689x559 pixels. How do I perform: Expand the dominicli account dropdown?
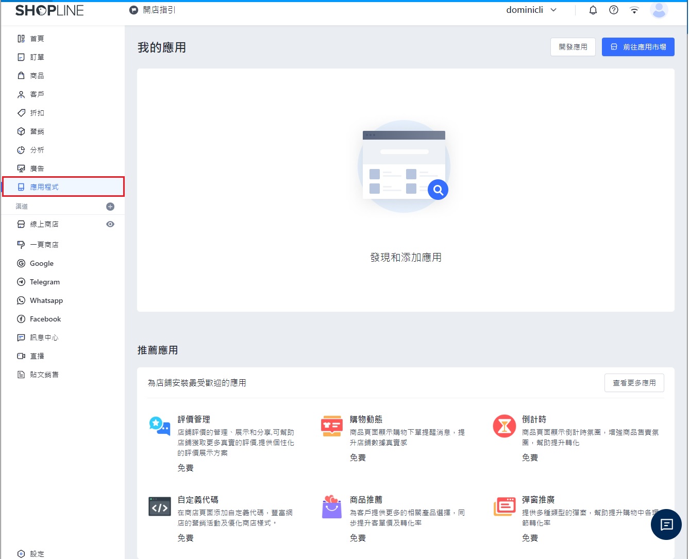[x=531, y=10]
